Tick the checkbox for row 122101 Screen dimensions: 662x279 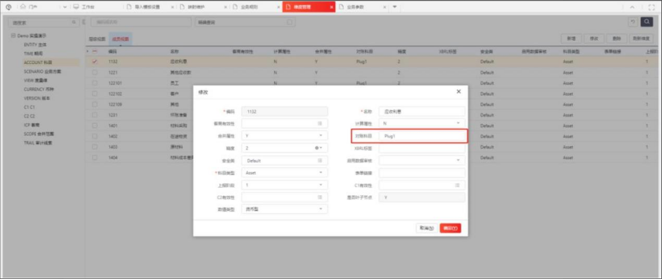point(94,83)
